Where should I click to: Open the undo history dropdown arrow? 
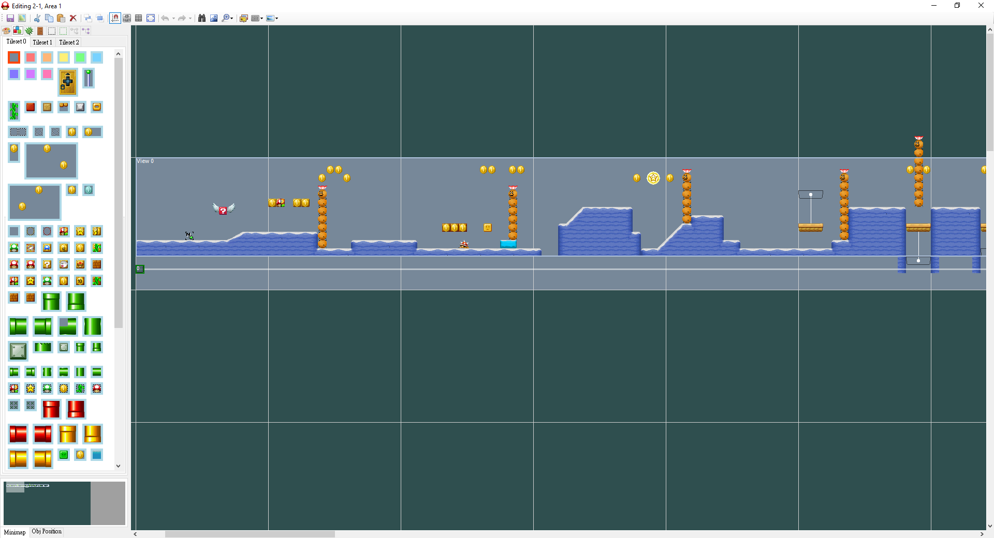point(173,19)
